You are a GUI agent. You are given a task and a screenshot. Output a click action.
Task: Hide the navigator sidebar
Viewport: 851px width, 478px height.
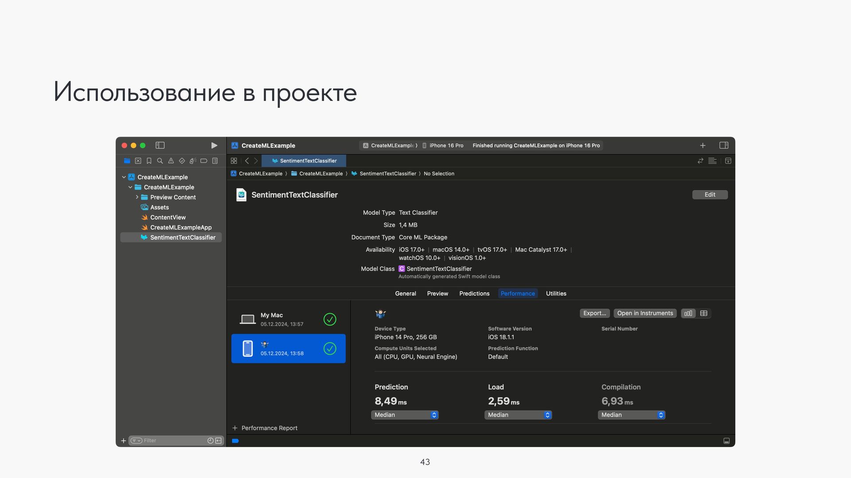coord(160,145)
